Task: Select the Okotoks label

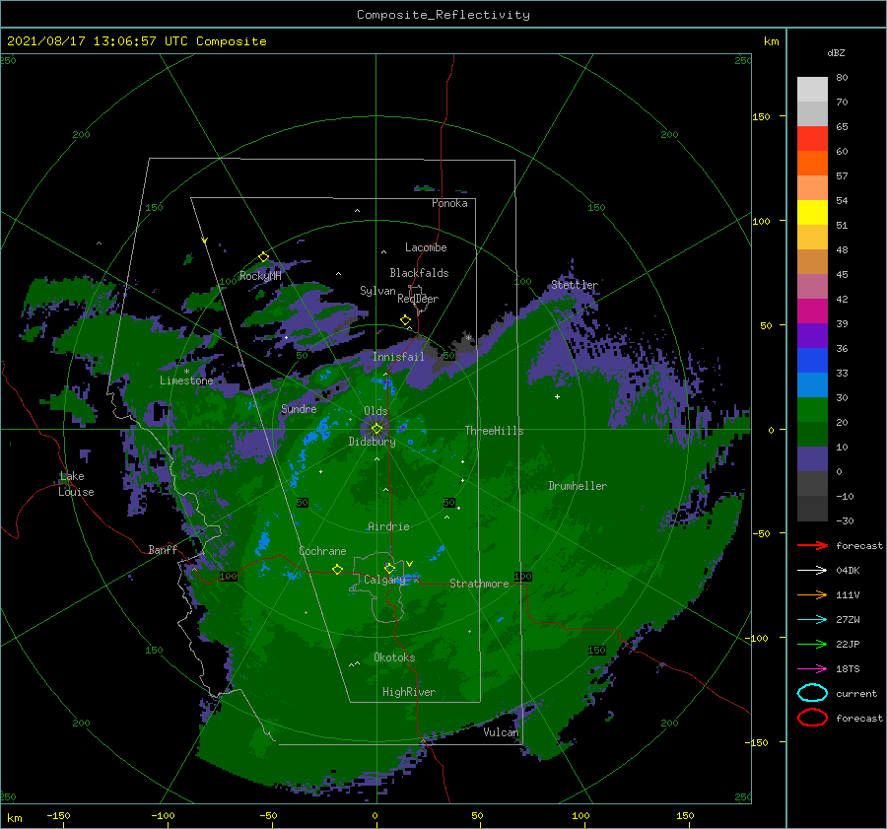Action: pos(394,656)
